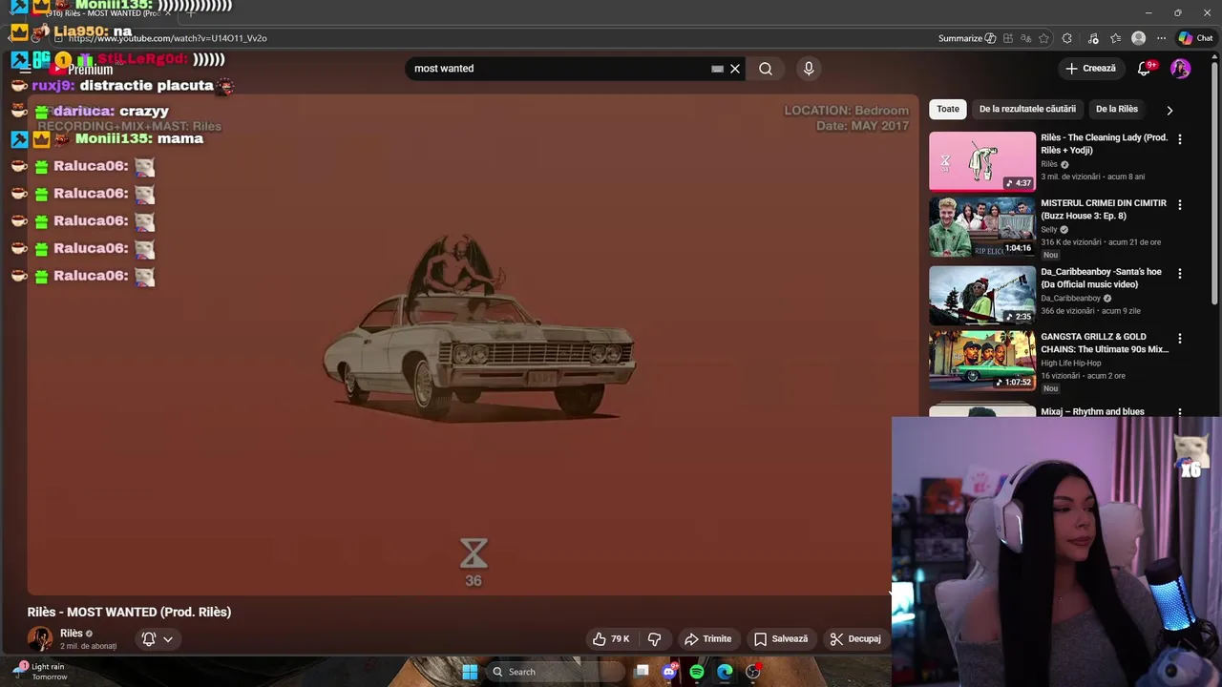Open options menu for The Cleaning Lady
The image size is (1222, 687).
[x=1180, y=139]
